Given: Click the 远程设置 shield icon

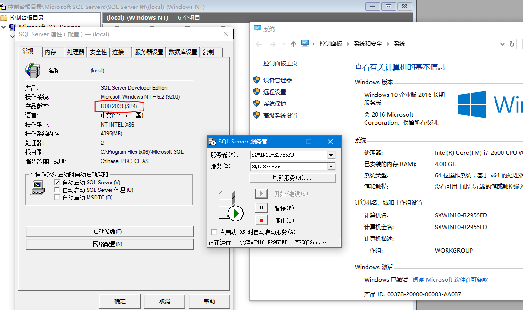Looking at the screenshot, I should click(256, 91).
